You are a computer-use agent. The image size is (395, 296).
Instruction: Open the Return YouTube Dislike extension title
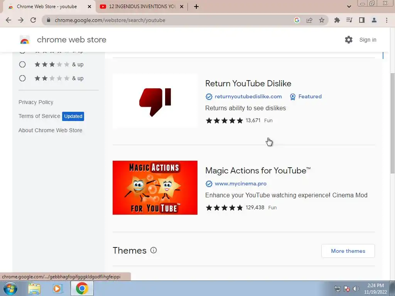click(x=248, y=83)
